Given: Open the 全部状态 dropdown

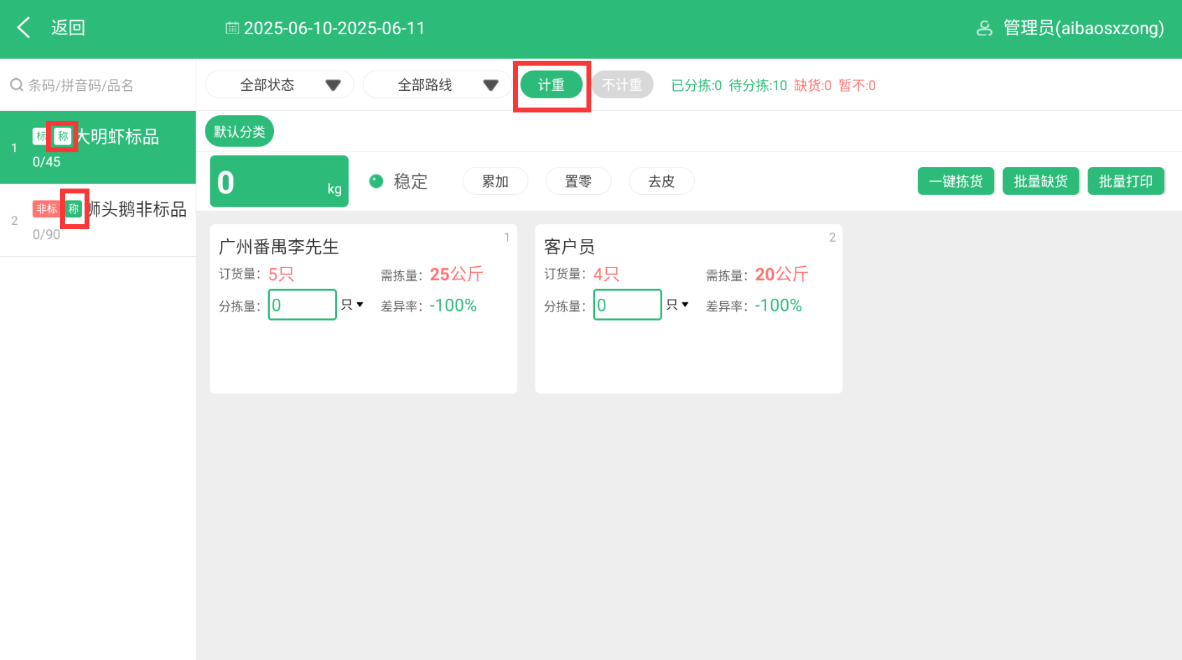Looking at the screenshot, I should (x=279, y=85).
